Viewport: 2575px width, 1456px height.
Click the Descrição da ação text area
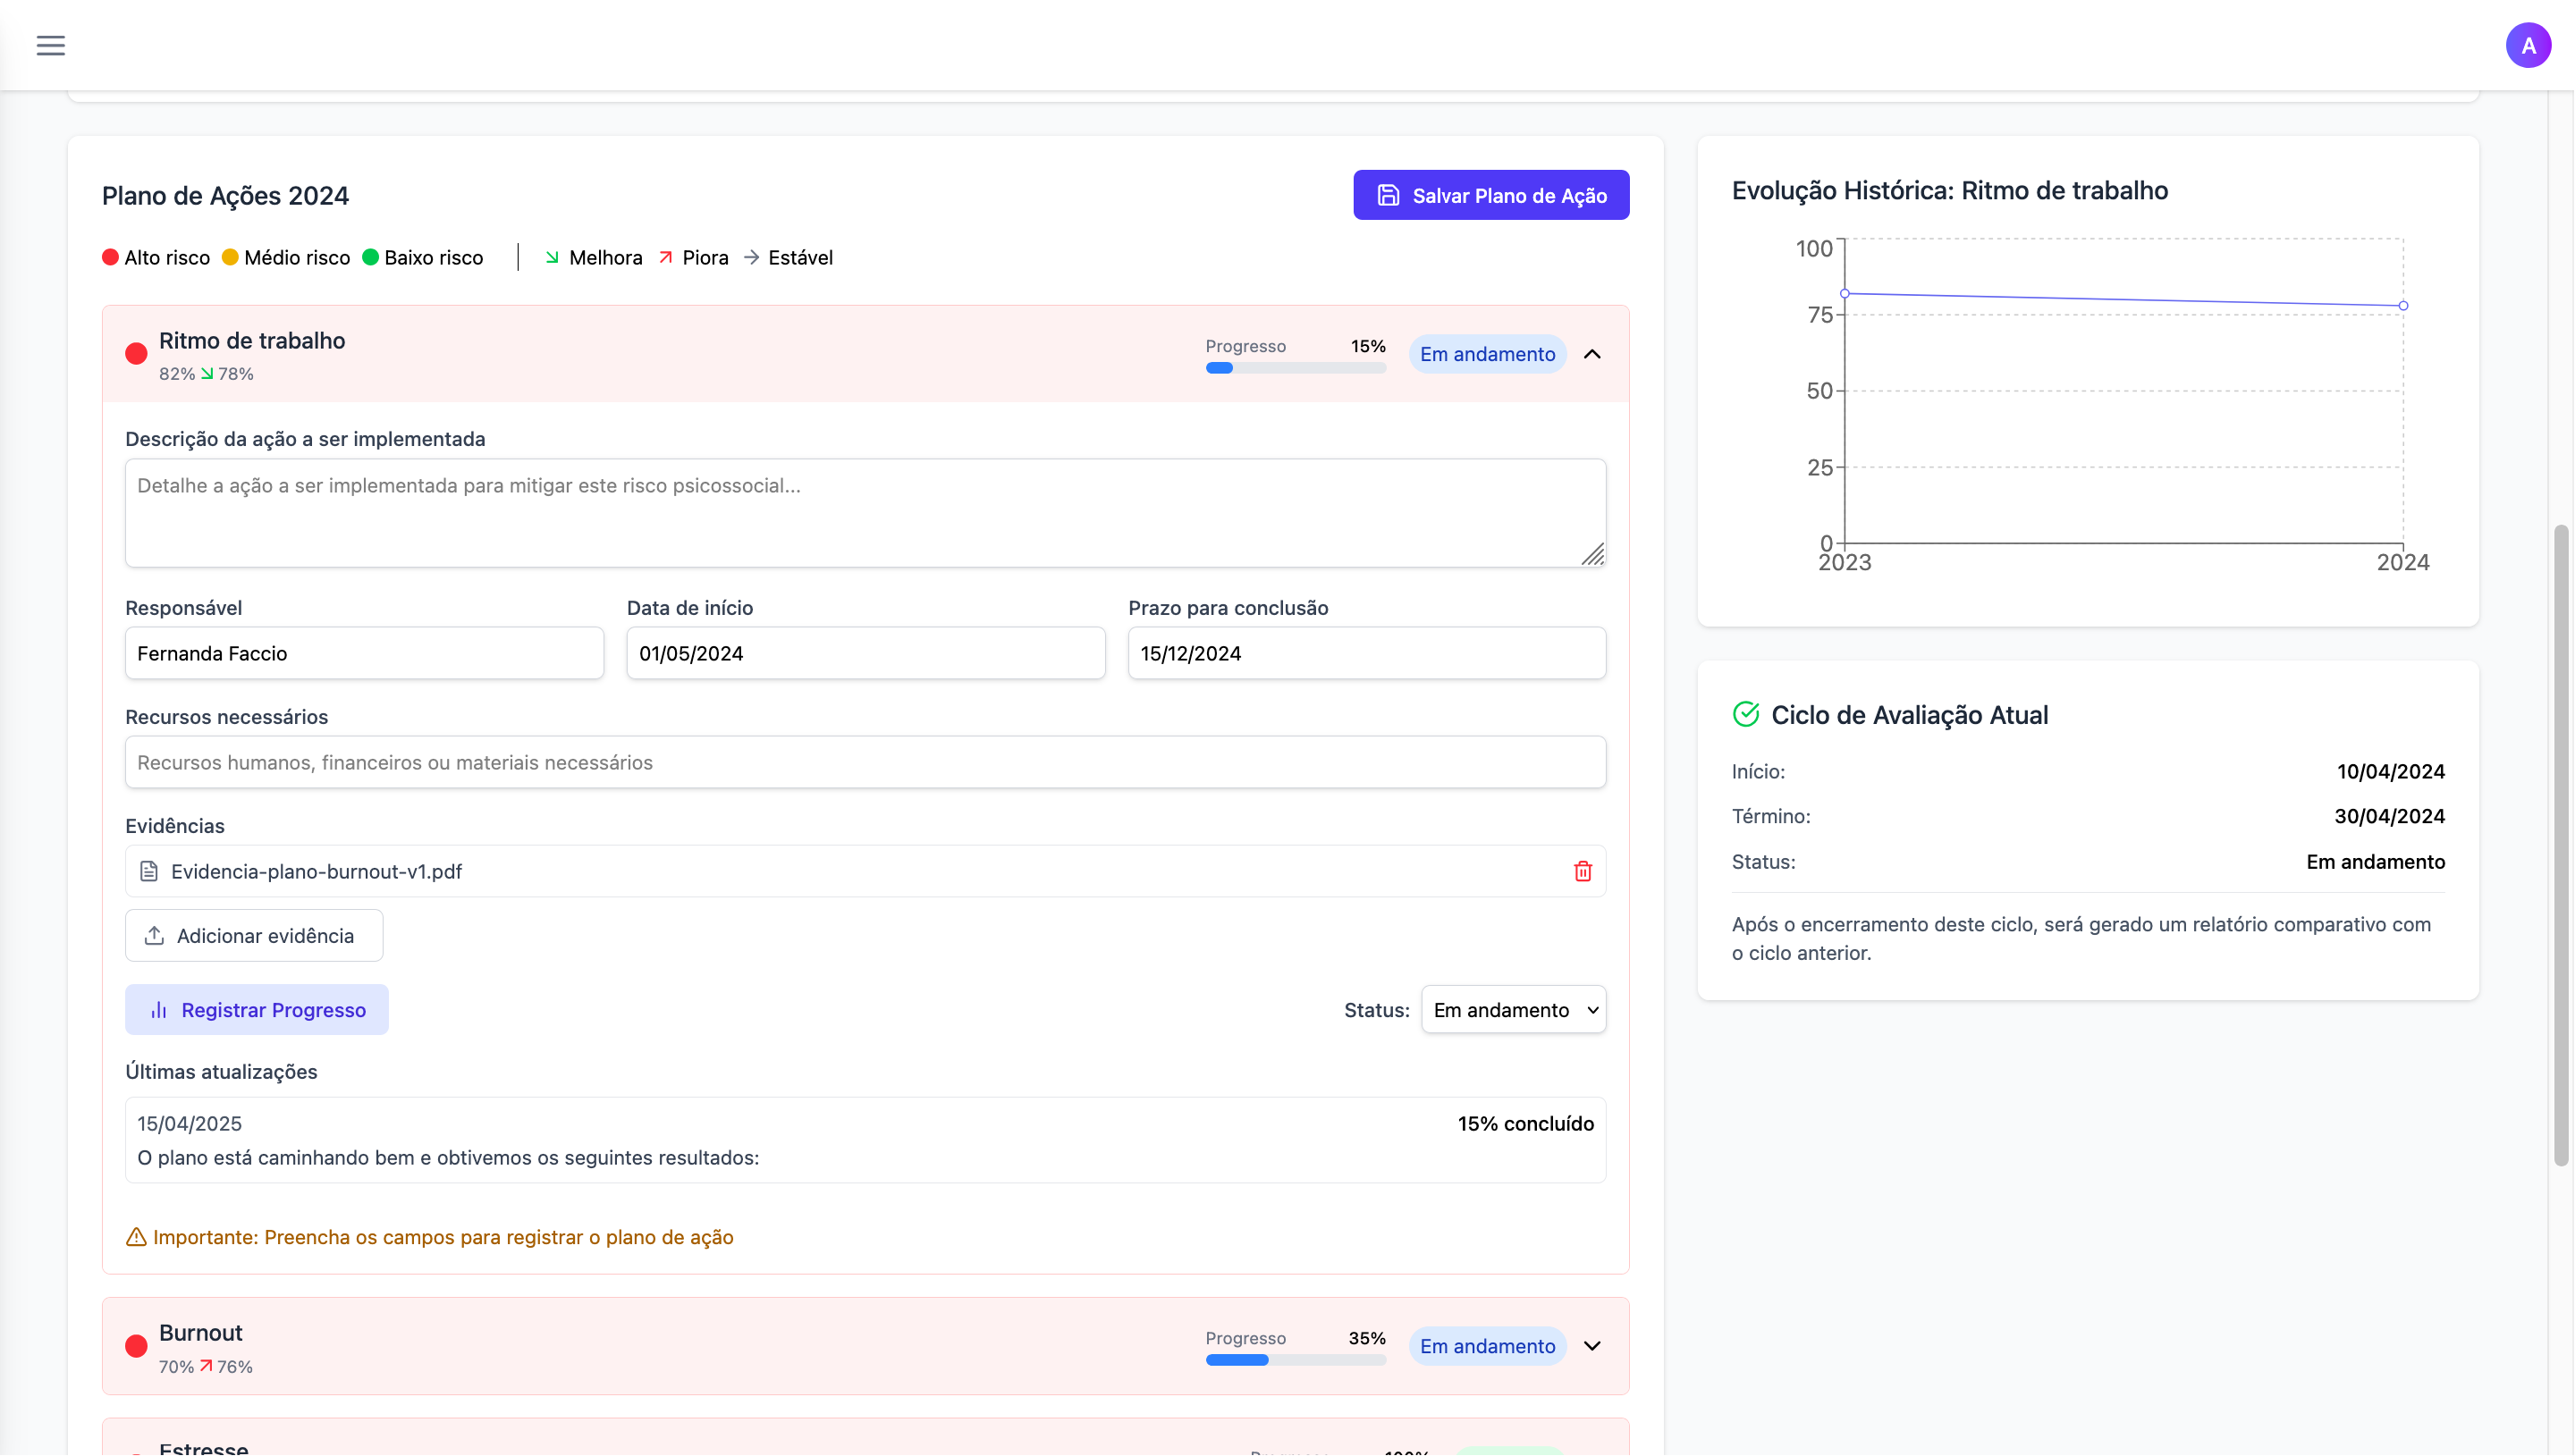(866, 513)
